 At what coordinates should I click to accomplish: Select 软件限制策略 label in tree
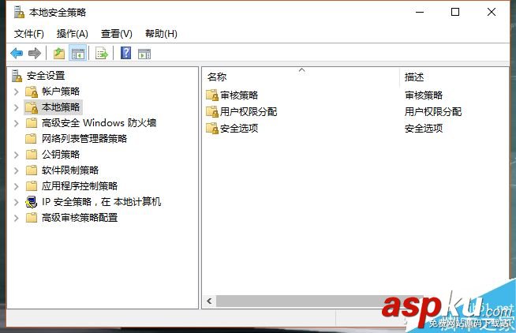click(70, 170)
